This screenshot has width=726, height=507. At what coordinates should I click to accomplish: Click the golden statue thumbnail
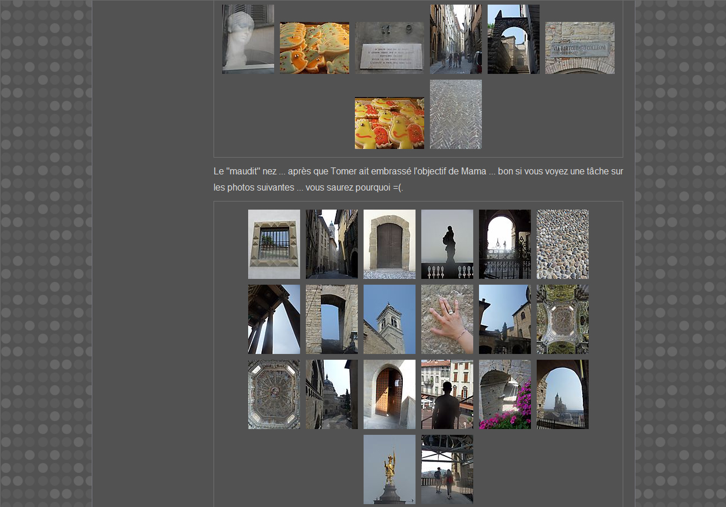point(390,469)
